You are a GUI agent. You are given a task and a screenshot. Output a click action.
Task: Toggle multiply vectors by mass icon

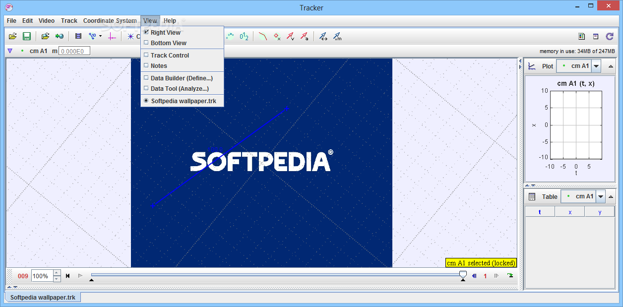point(337,36)
